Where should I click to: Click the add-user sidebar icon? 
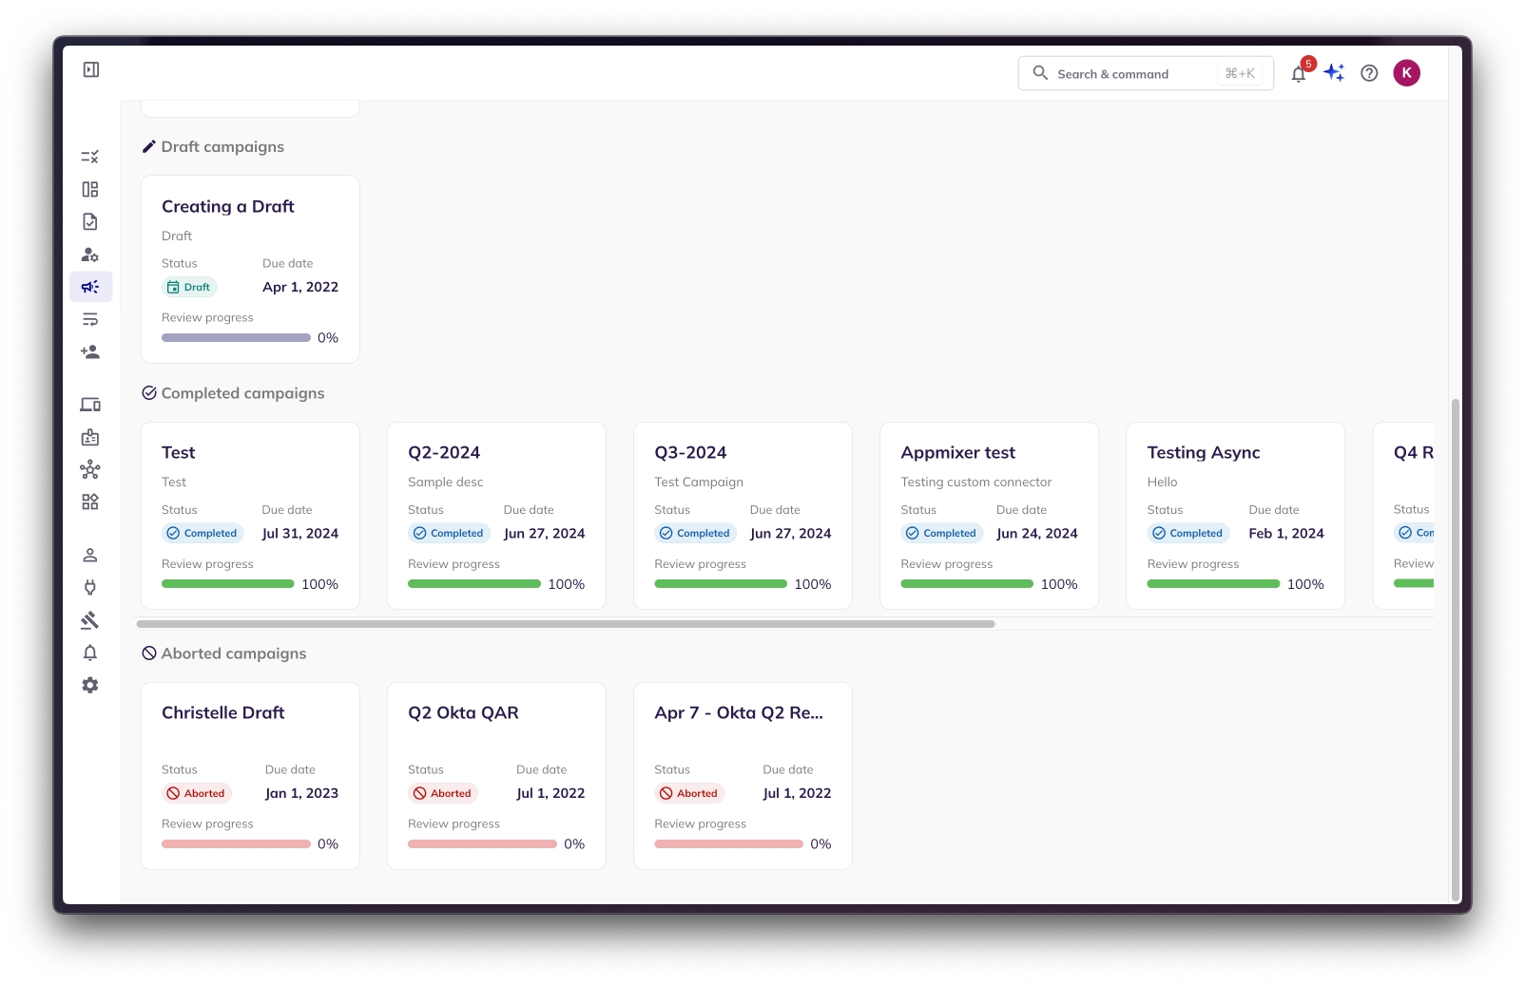[90, 351]
